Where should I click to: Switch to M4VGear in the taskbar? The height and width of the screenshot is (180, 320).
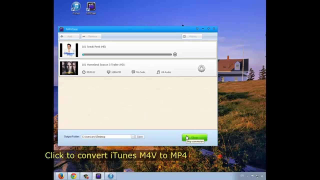pos(98,176)
